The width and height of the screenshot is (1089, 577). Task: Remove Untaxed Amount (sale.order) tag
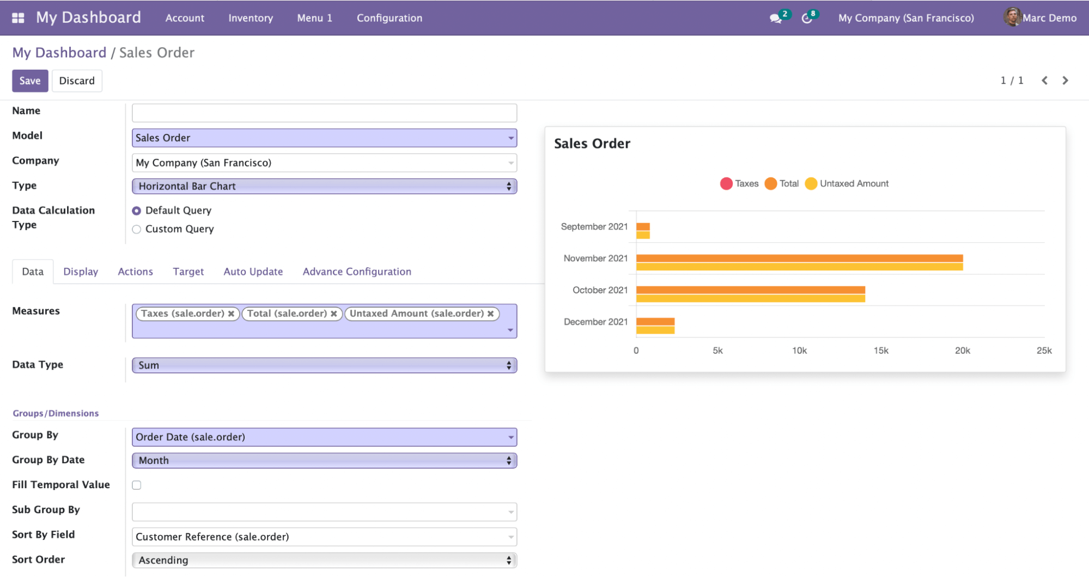click(490, 314)
